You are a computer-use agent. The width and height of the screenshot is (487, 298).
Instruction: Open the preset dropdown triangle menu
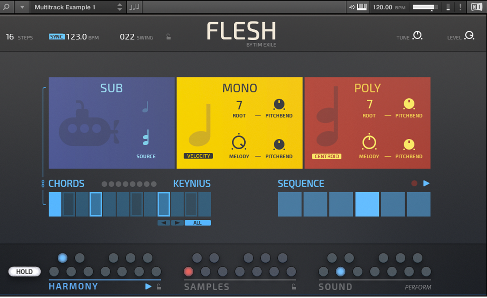(x=22, y=7)
